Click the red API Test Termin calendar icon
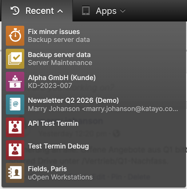Image resolution: width=187 pixels, height=189 pixels. (15, 127)
